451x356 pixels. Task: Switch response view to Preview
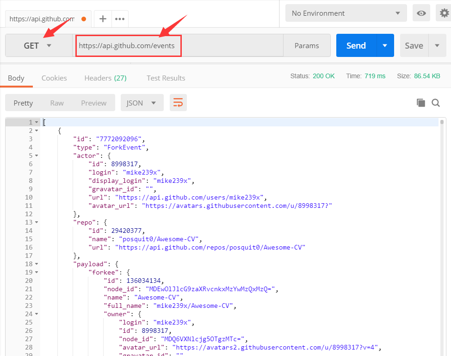pyautogui.click(x=93, y=103)
